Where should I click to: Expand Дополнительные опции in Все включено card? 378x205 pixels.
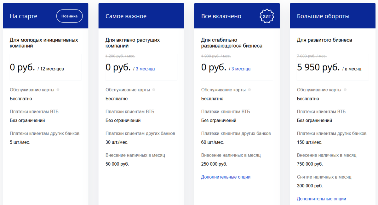(226, 177)
